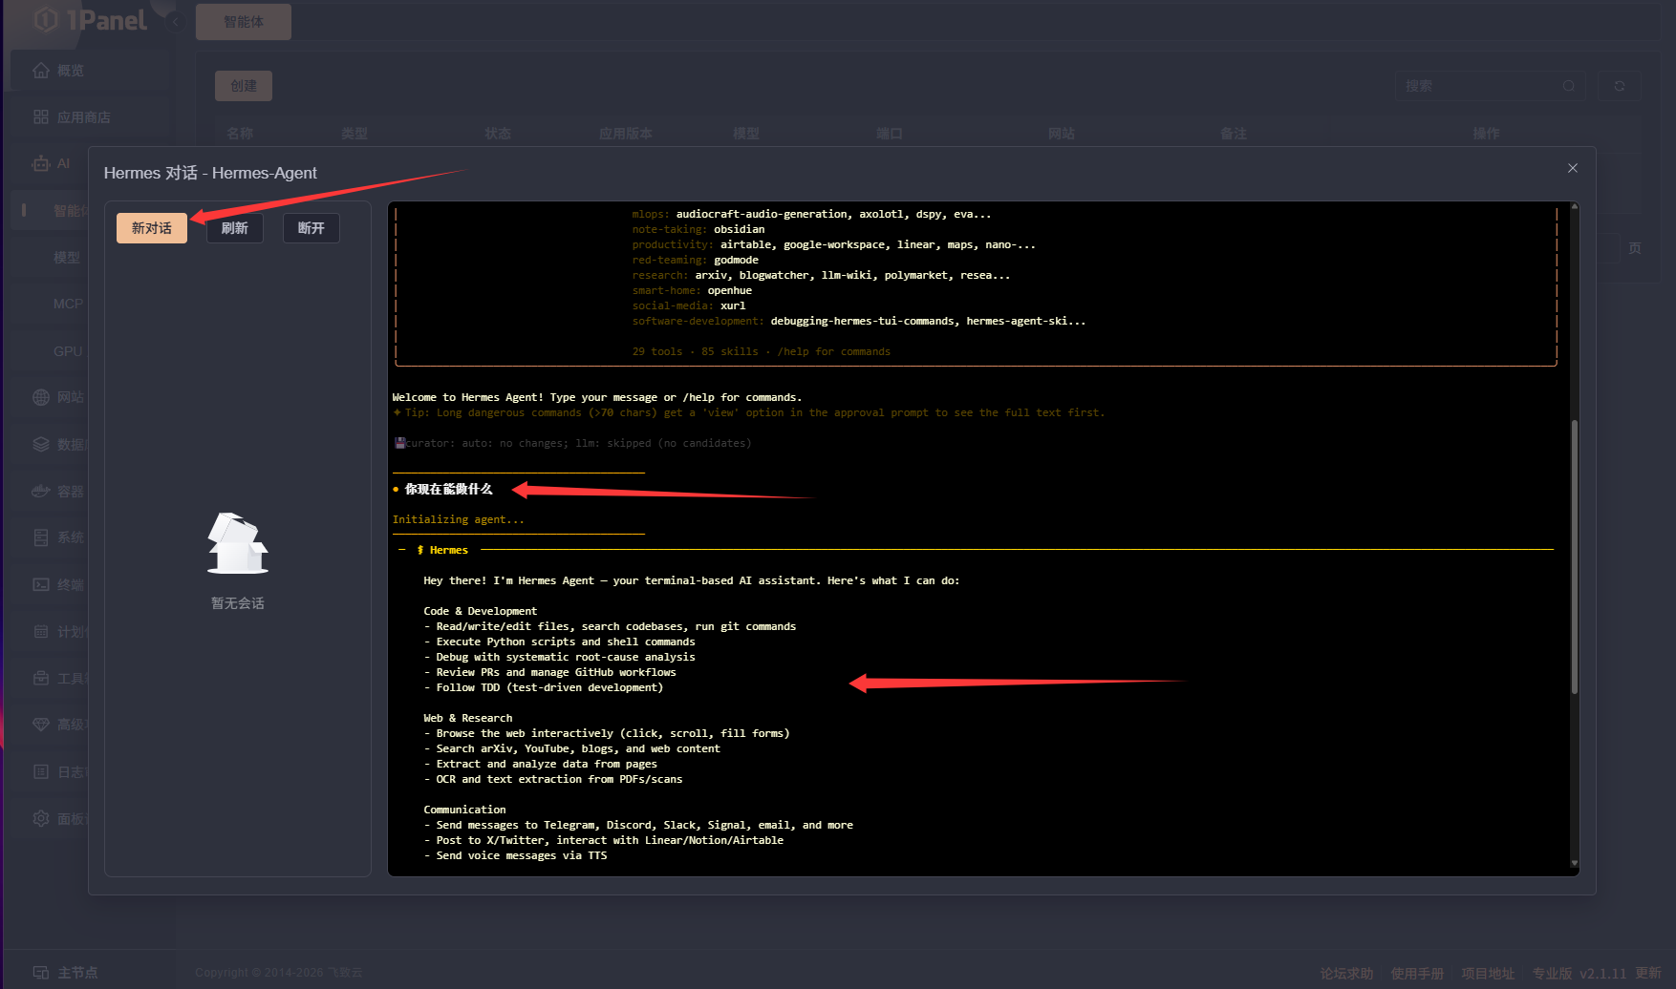The image size is (1676, 989).
Task: Select the MCP submenu item
Action: coord(68,304)
